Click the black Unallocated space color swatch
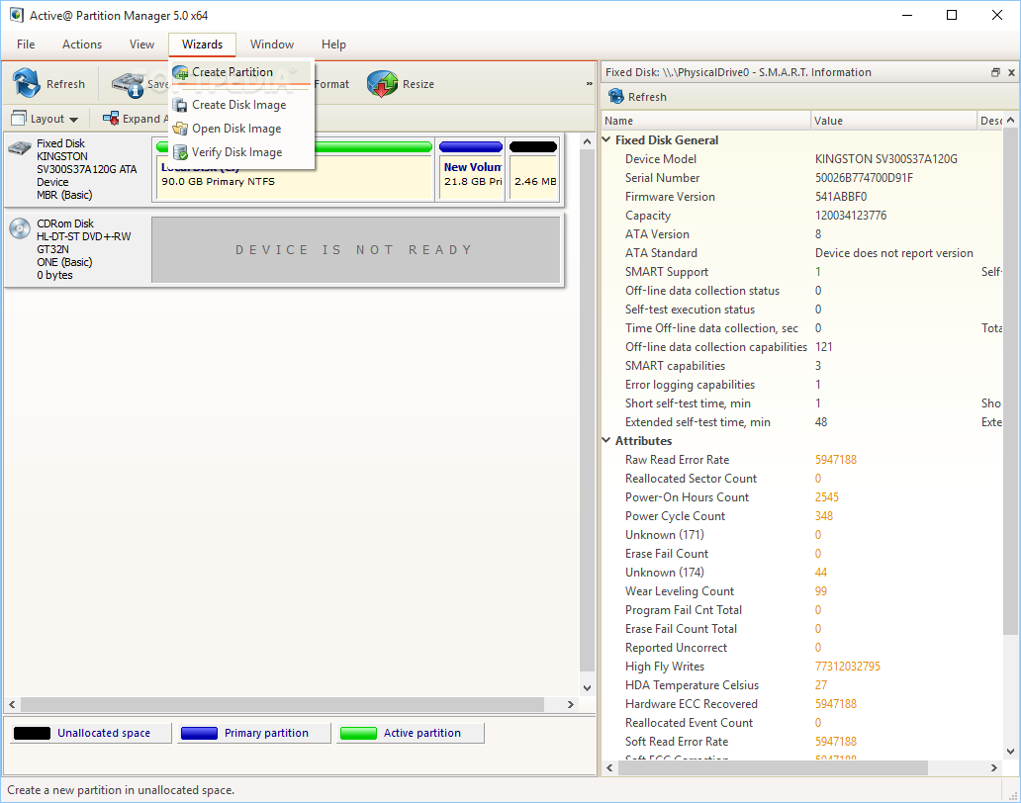The width and height of the screenshot is (1021, 803). click(32, 734)
